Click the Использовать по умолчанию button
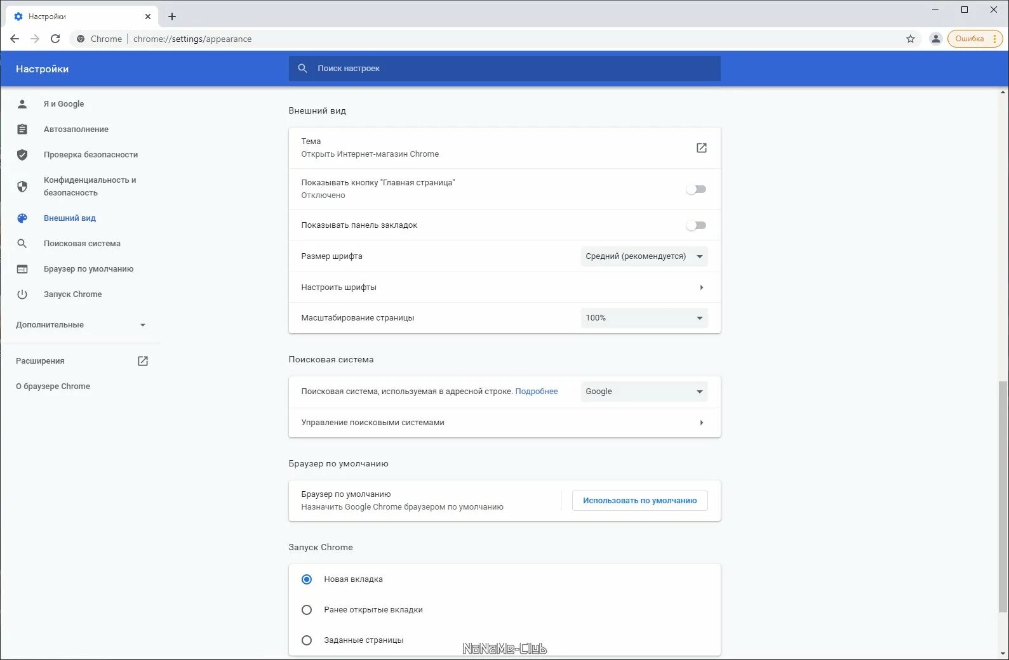1009x660 pixels. tap(640, 501)
